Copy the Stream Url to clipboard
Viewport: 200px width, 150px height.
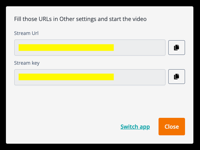point(177,48)
